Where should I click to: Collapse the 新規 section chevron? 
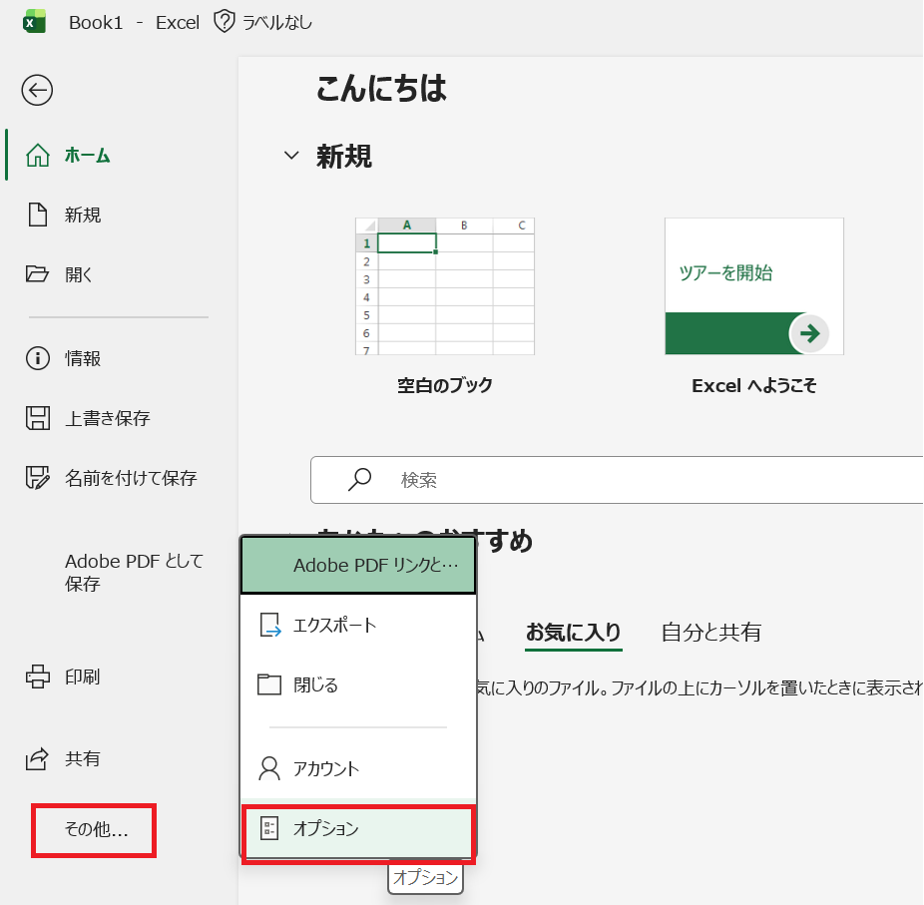pyautogui.click(x=291, y=156)
